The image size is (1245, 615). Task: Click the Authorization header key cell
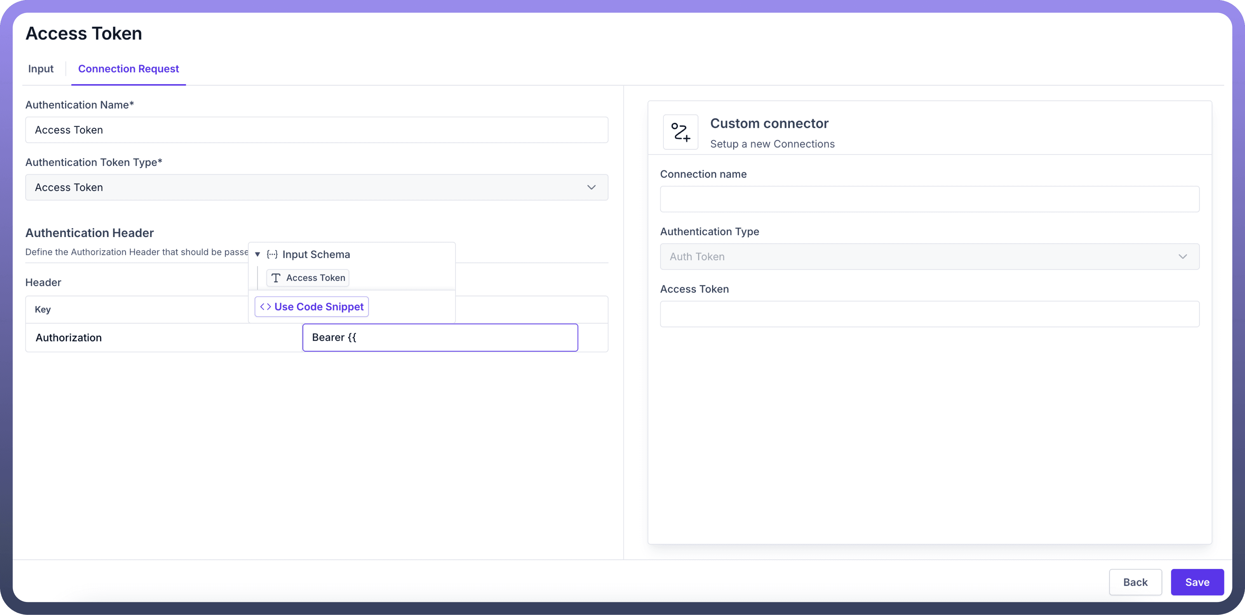click(69, 338)
